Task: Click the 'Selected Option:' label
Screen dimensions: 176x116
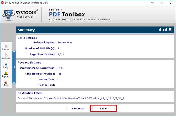Action: coord(44,43)
